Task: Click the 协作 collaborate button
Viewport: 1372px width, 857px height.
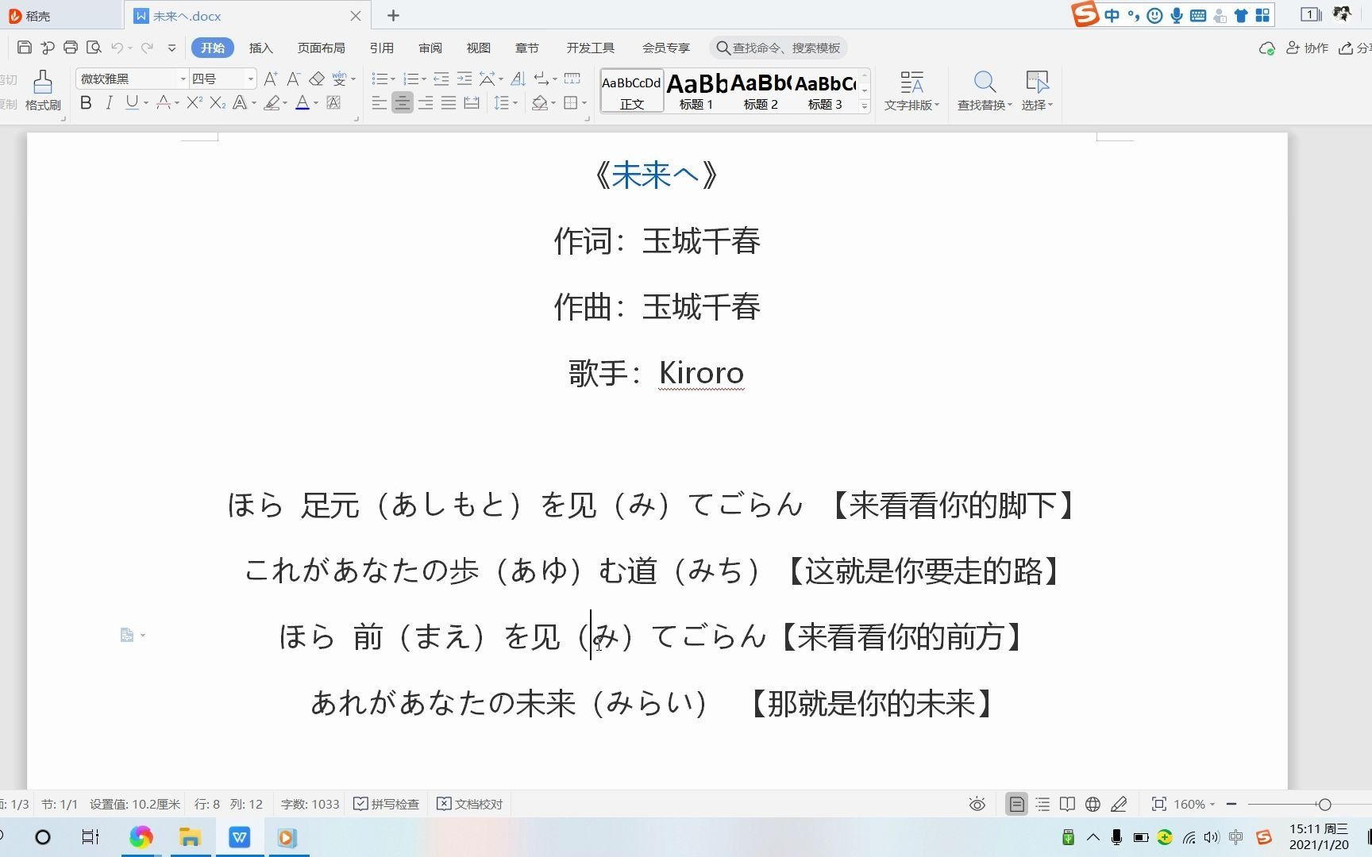Action: pos(1307,48)
